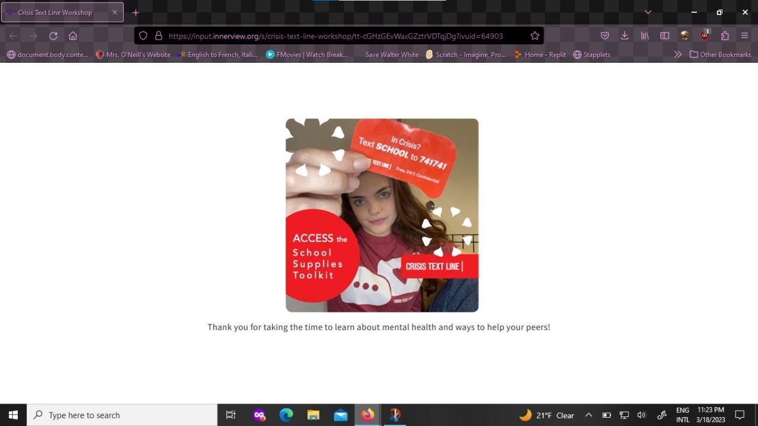Open clock showing 11:23 PM

[x=711, y=415]
